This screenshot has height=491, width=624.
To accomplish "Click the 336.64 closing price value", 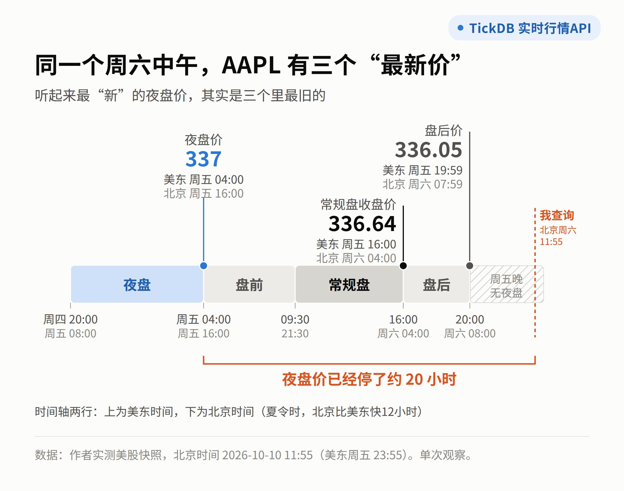I will 362,224.
